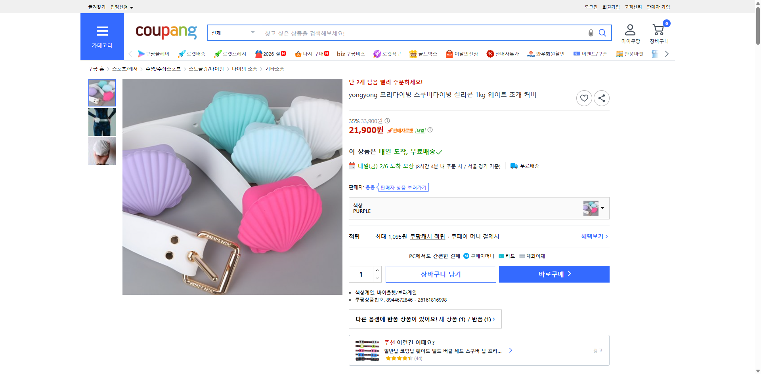The image size is (761, 374).
Task: Open the PURPLE color selection dropdown
Action: click(x=602, y=208)
